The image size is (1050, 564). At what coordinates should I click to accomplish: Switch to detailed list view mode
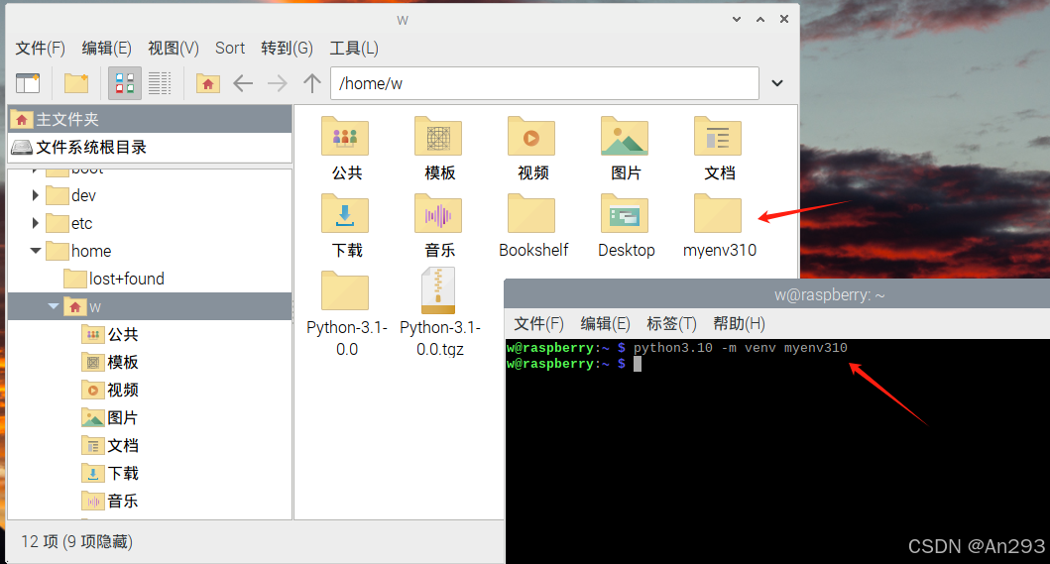coord(160,83)
